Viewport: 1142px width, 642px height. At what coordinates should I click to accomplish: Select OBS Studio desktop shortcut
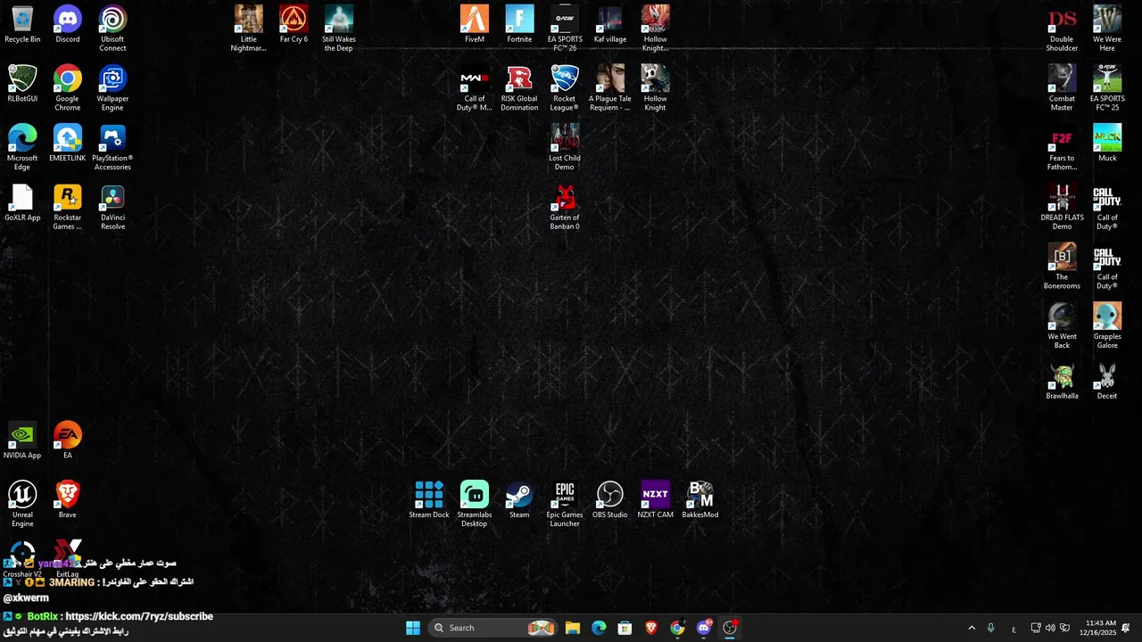[x=610, y=499]
